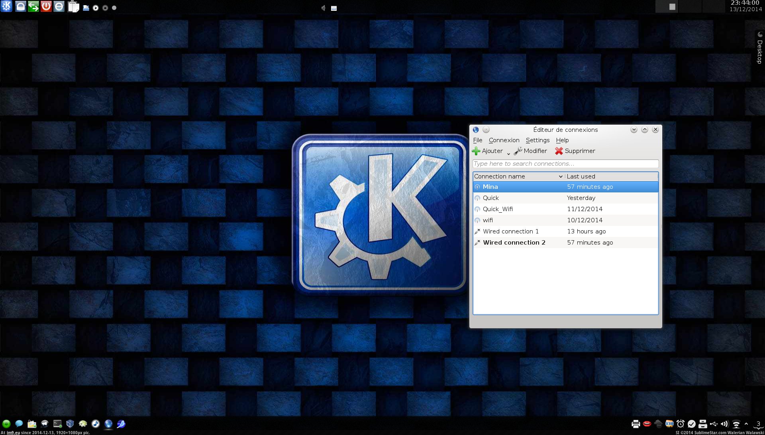This screenshot has height=435, width=765.
Task: Click the blue suspend icon in top panel
Action: [59, 6]
